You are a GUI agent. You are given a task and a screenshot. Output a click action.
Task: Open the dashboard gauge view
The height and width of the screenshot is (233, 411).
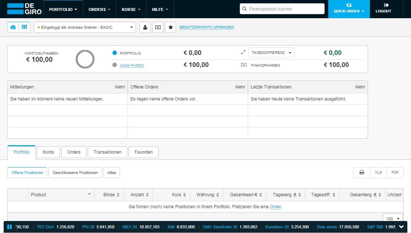(x=13, y=27)
